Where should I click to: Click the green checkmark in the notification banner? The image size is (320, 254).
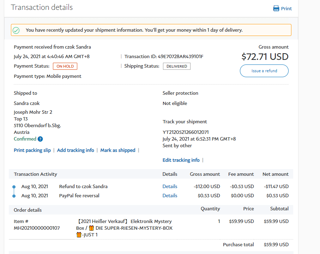pyautogui.click(x=16, y=30)
